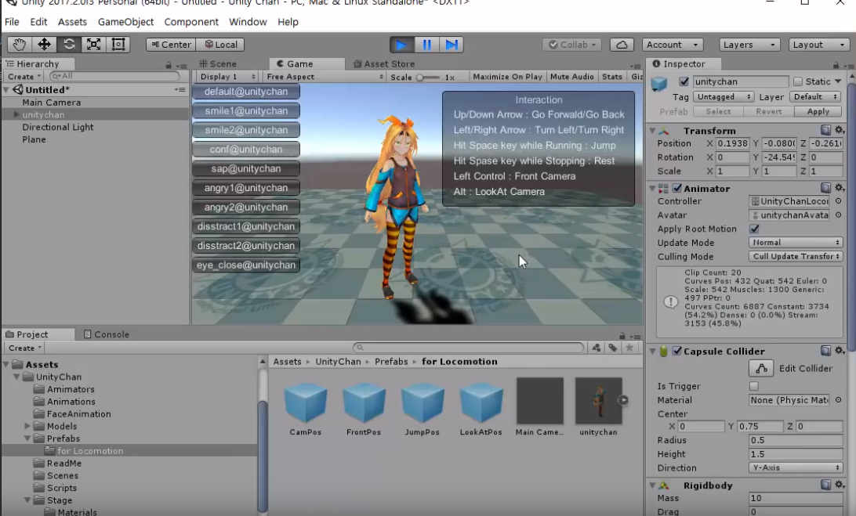Select the unitychan prefab thumbnail
The height and width of the screenshot is (516, 856).
(598, 401)
